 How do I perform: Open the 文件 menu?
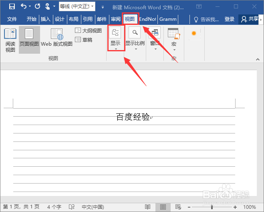12,19
